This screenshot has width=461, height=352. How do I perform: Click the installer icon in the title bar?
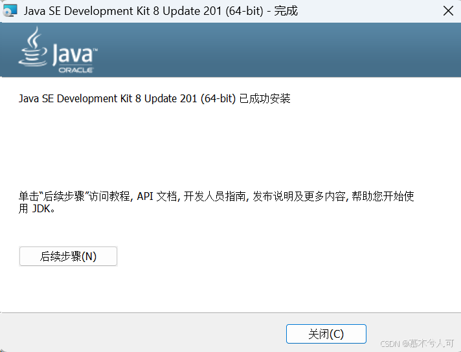coord(10,10)
